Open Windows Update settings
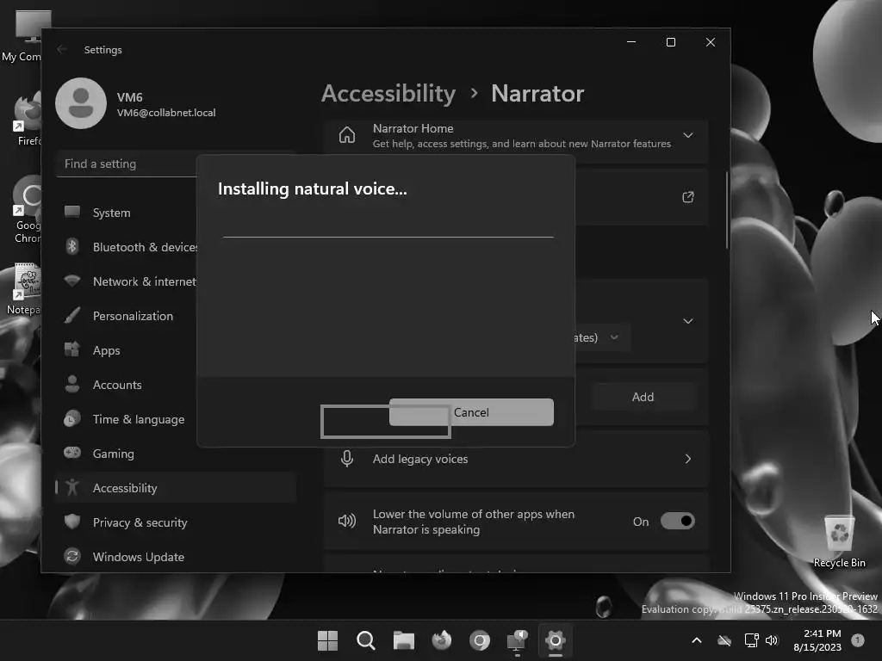Viewport: 882px width, 661px height. [176, 557]
